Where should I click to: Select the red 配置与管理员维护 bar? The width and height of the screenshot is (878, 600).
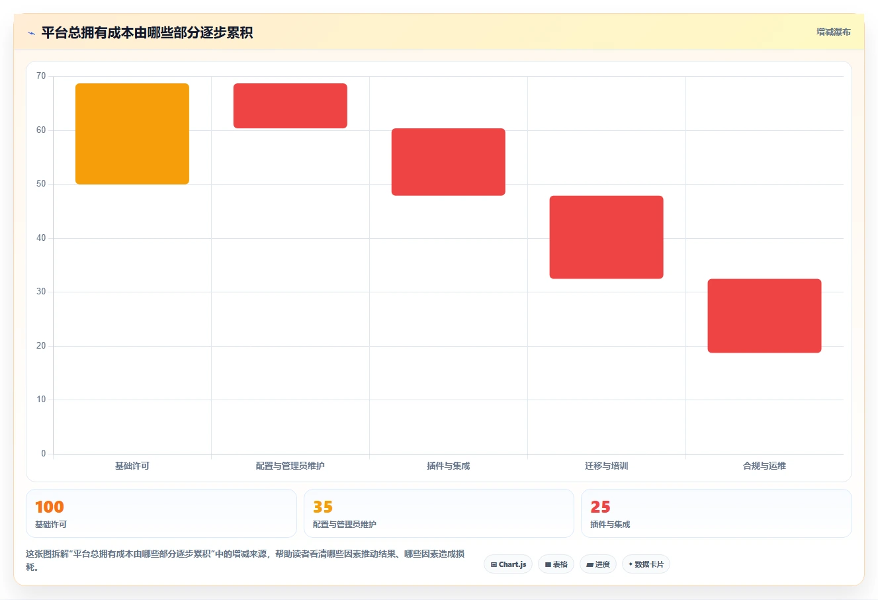coord(290,106)
